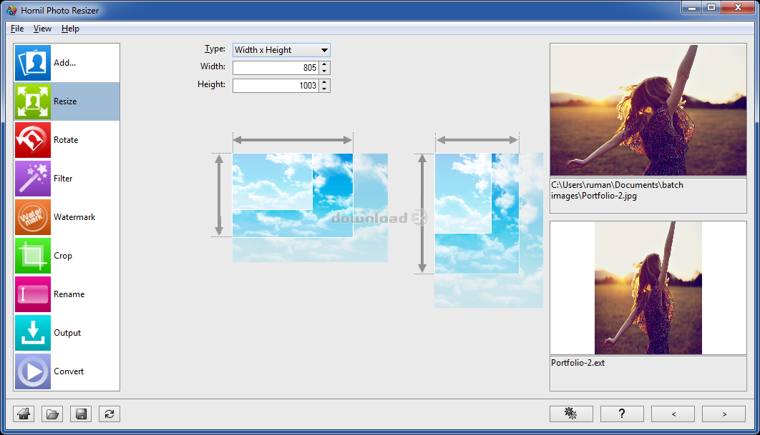Click the Filter label in sidebar
760x435 pixels.
click(63, 179)
